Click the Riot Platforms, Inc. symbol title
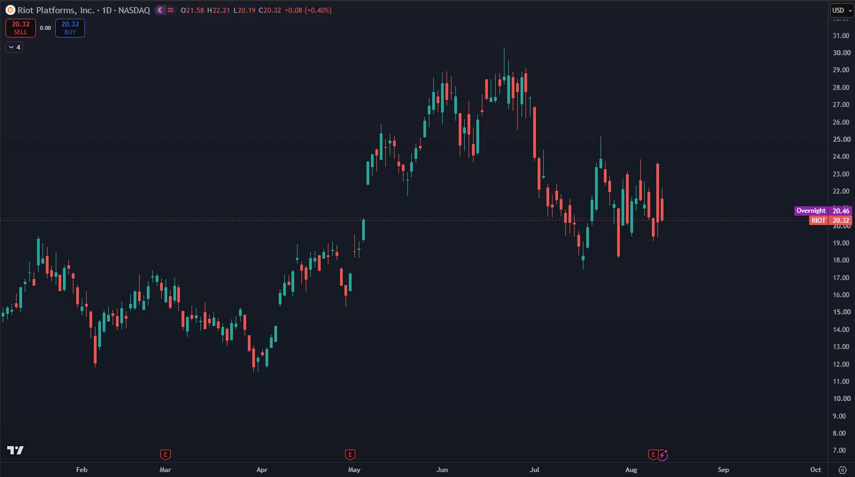The height and width of the screenshot is (477, 855). [x=56, y=10]
